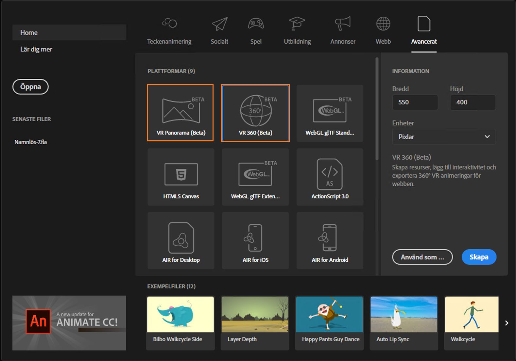Open Bilbo Walkcycle Side example
The width and height of the screenshot is (516, 361).
[x=181, y=323]
